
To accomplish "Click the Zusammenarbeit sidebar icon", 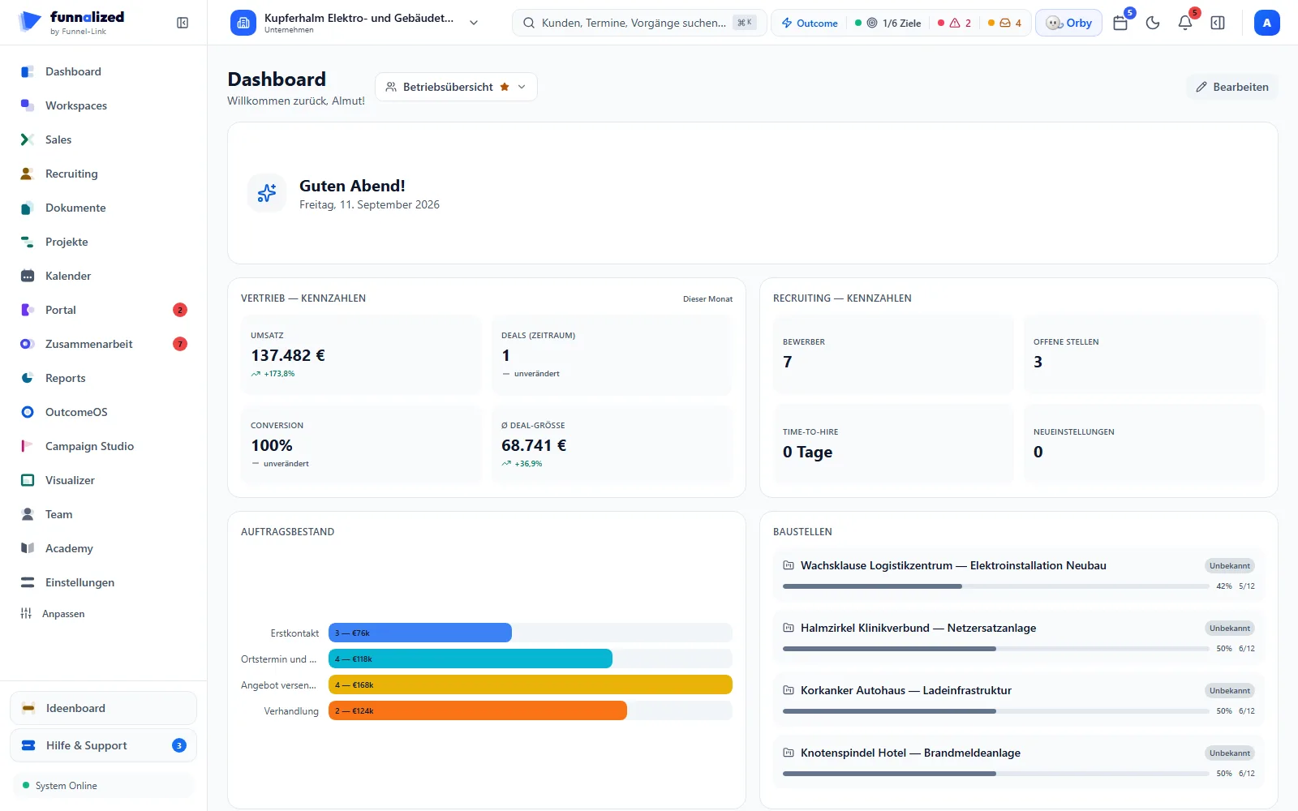I will 28,344.
